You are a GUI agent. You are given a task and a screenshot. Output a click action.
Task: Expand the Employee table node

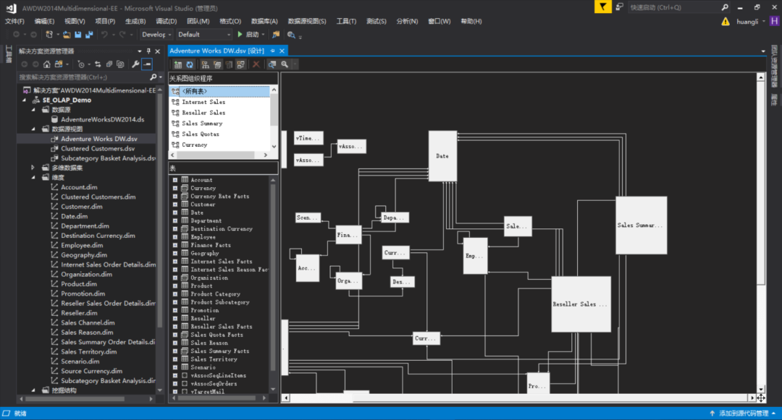175,237
